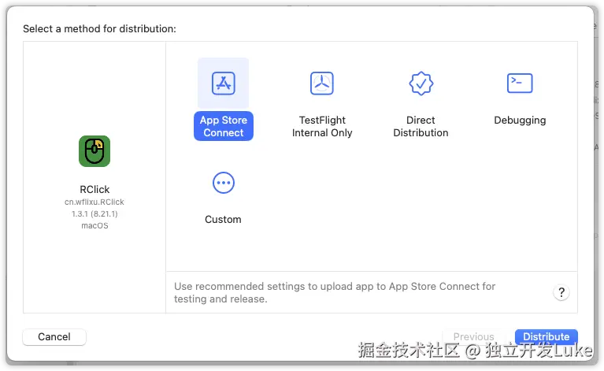
Task: Click the 'Select a method for distribution' heading
Action: pos(99,29)
